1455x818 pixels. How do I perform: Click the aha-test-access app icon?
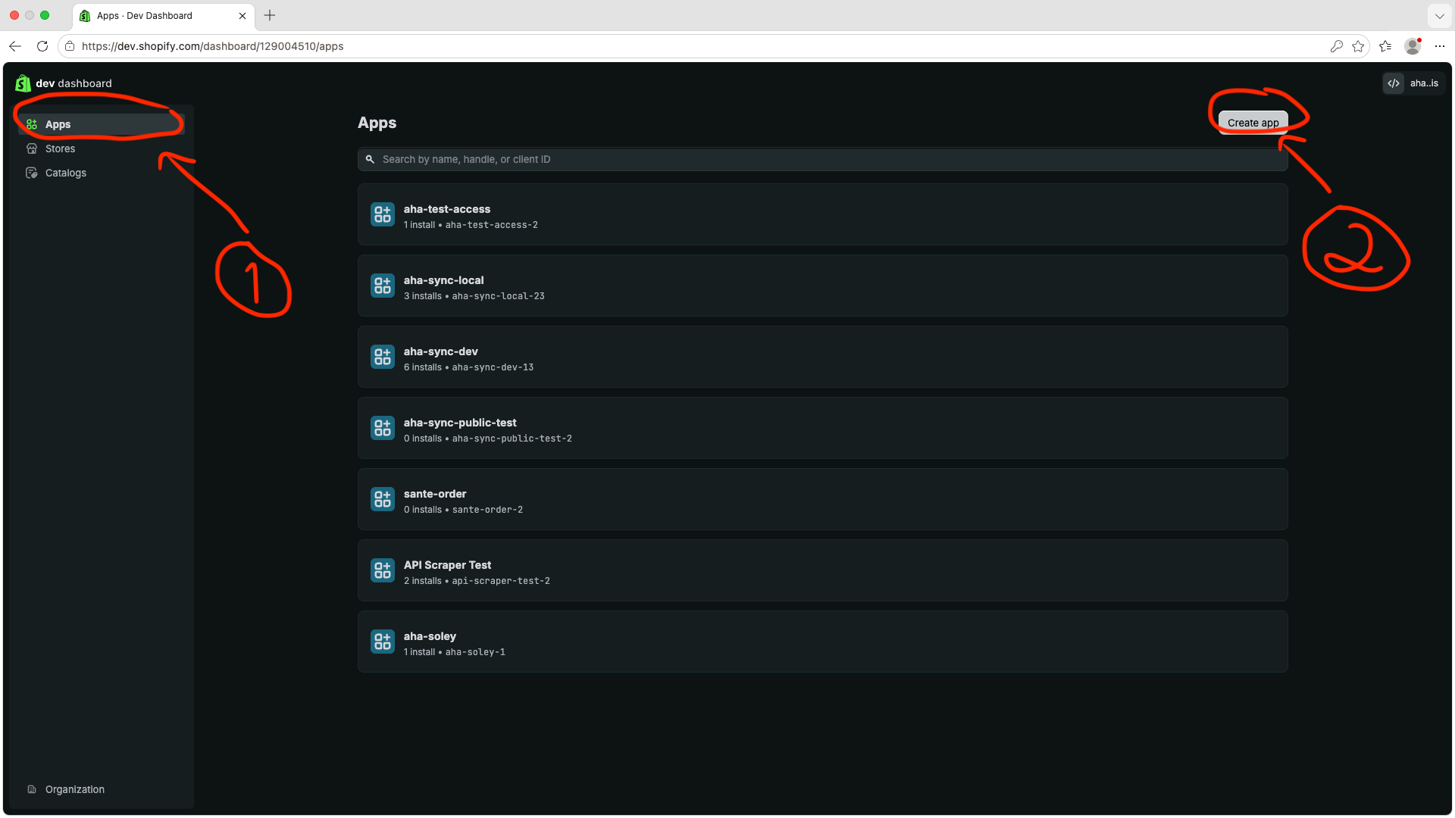click(383, 214)
